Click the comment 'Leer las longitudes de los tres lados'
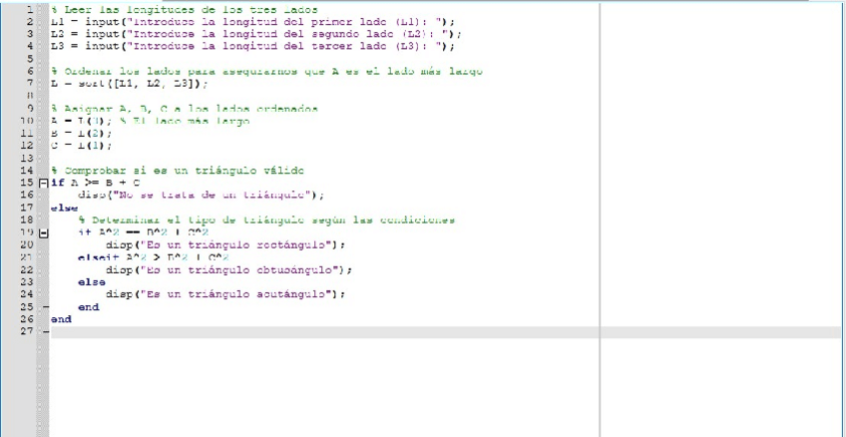 [184, 9]
